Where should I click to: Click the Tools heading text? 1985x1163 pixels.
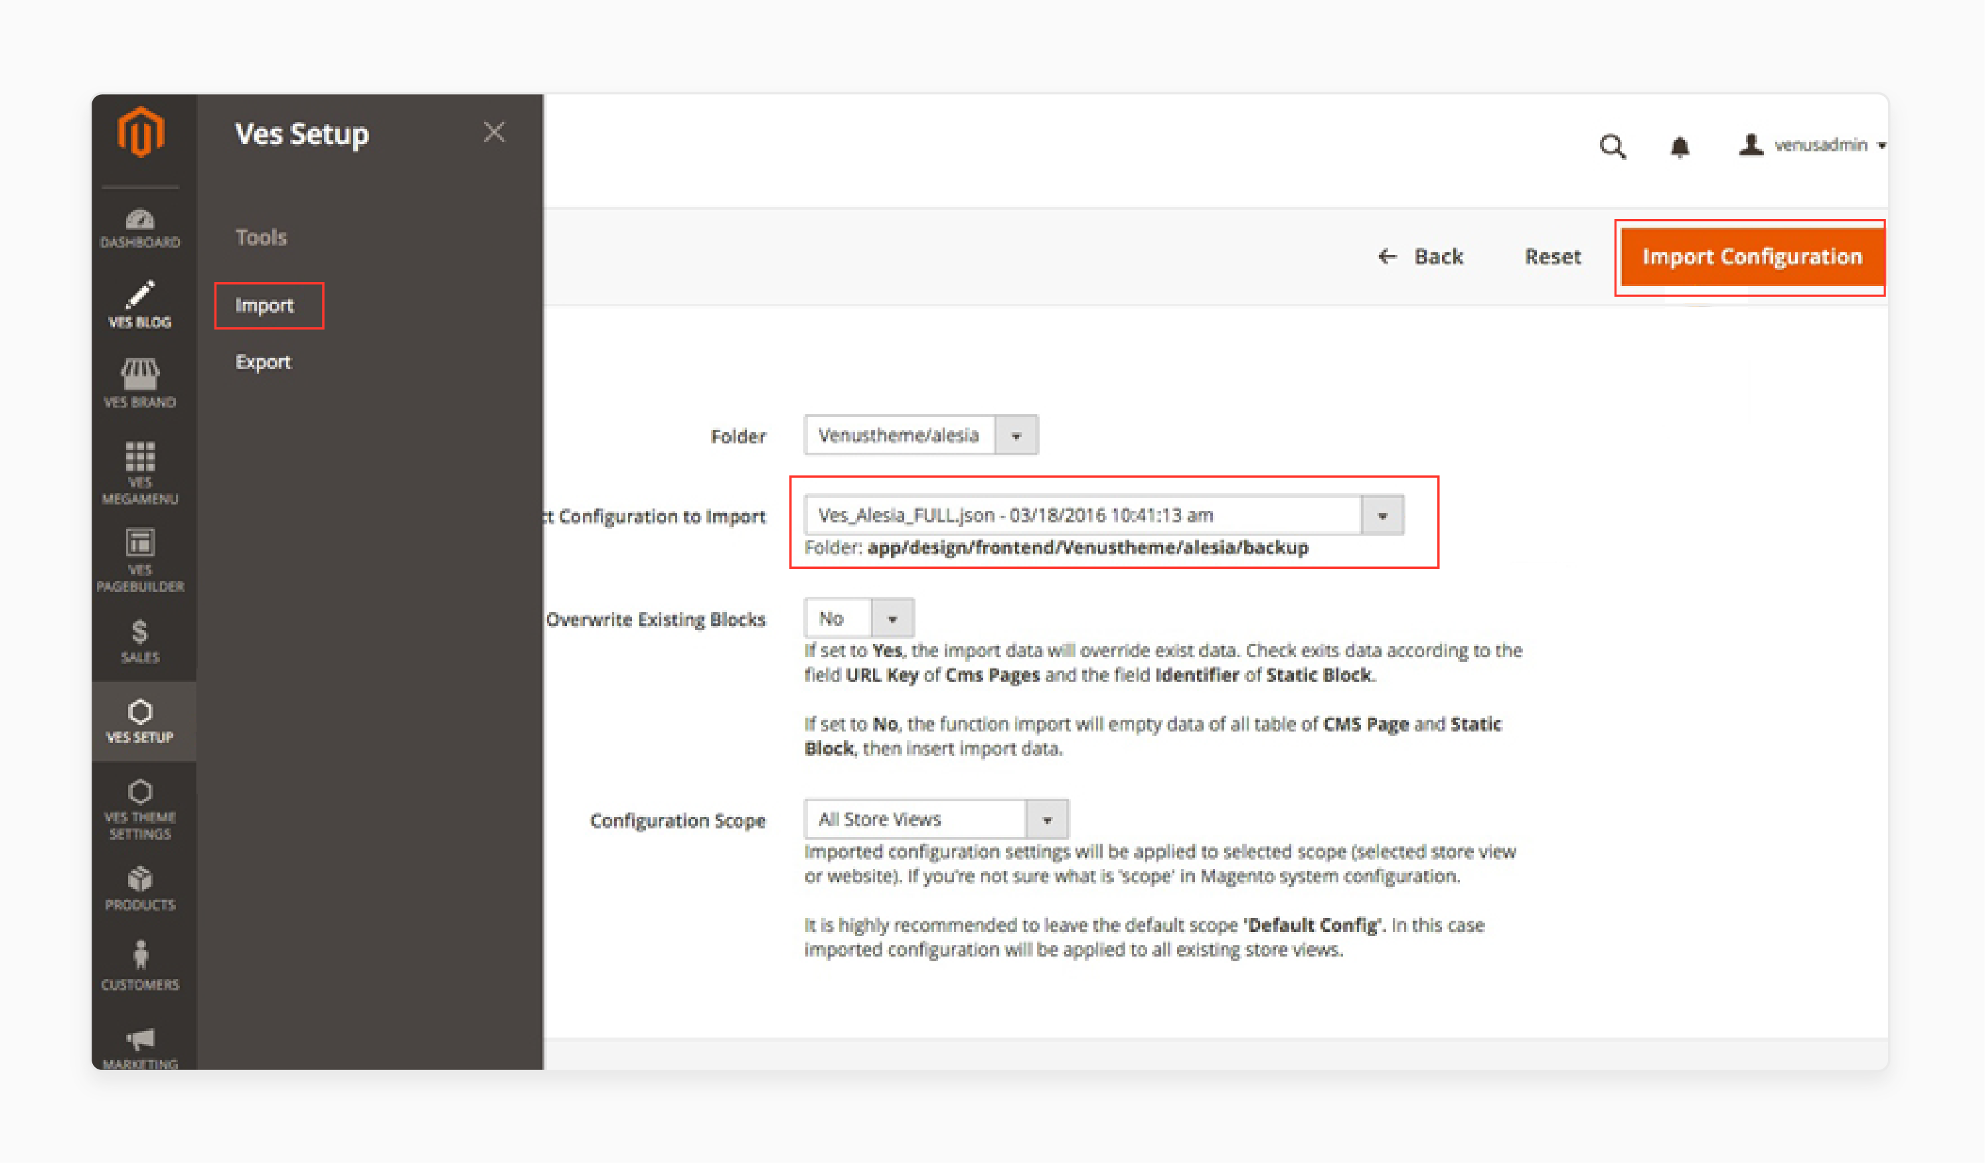click(x=262, y=238)
